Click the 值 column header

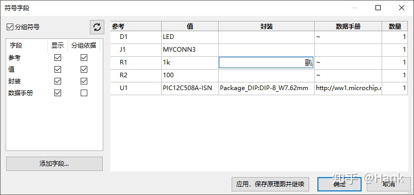(x=190, y=26)
